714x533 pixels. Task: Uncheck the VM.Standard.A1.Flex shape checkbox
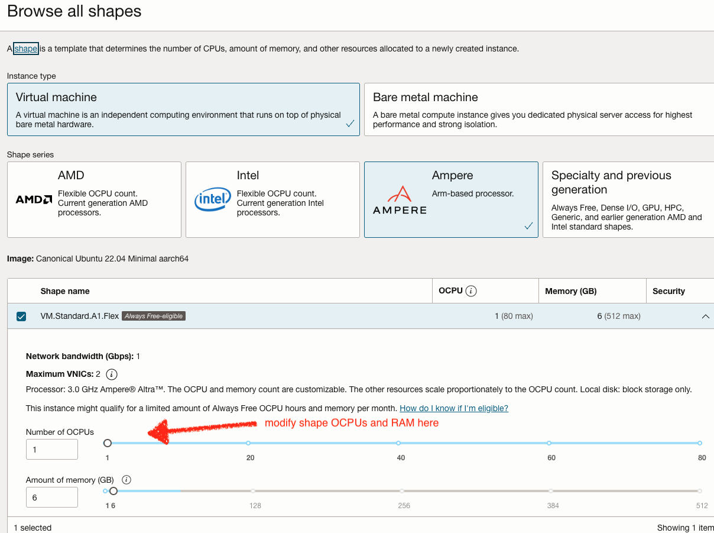pyautogui.click(x=21, y=316)
